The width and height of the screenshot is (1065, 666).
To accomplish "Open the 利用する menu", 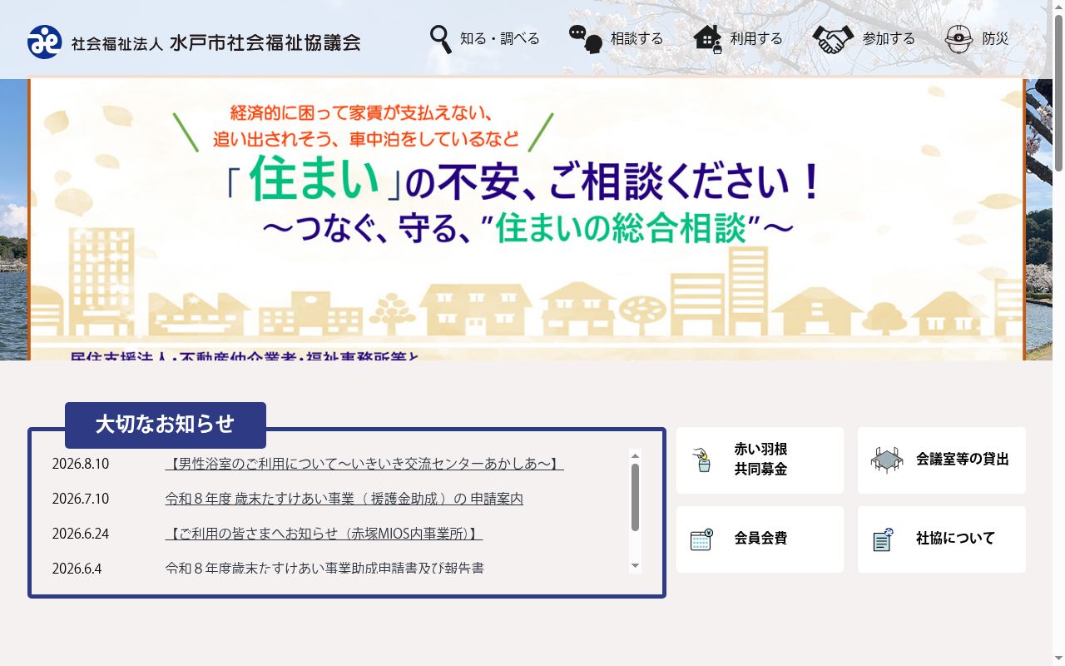I will point(738,39).
